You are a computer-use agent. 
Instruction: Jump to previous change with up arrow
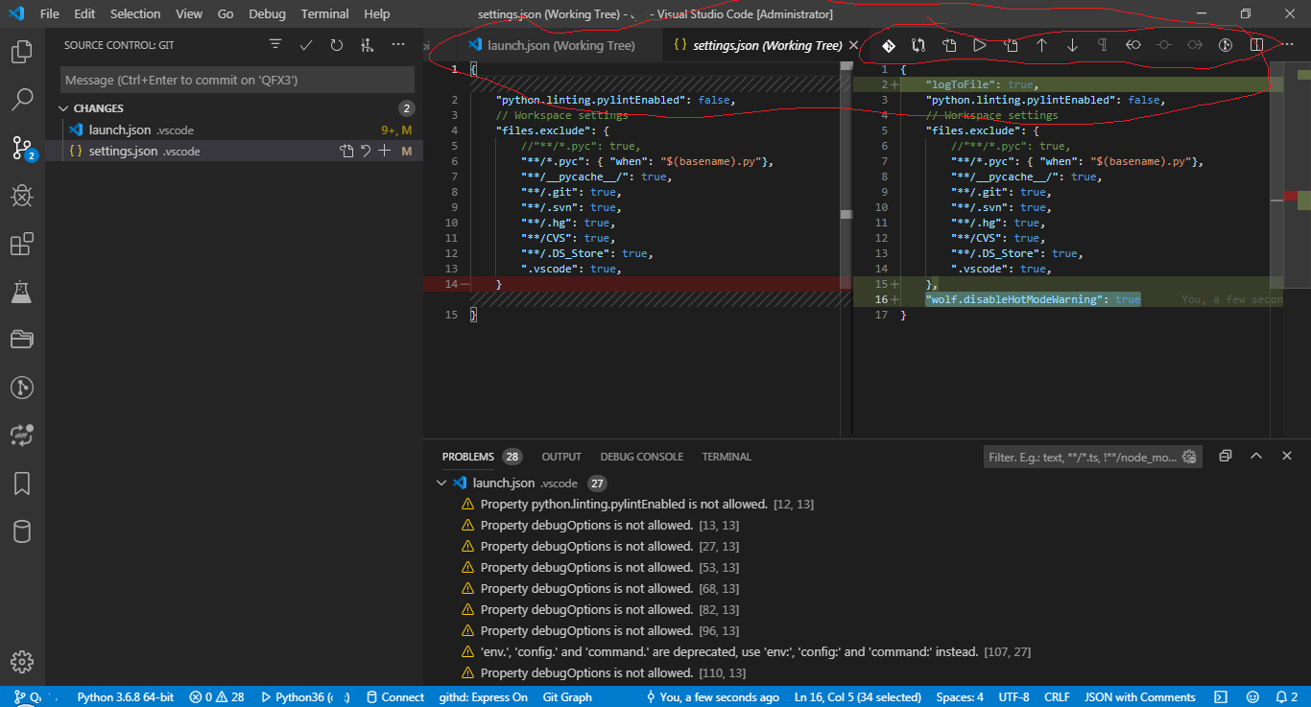coord(1042,44)
